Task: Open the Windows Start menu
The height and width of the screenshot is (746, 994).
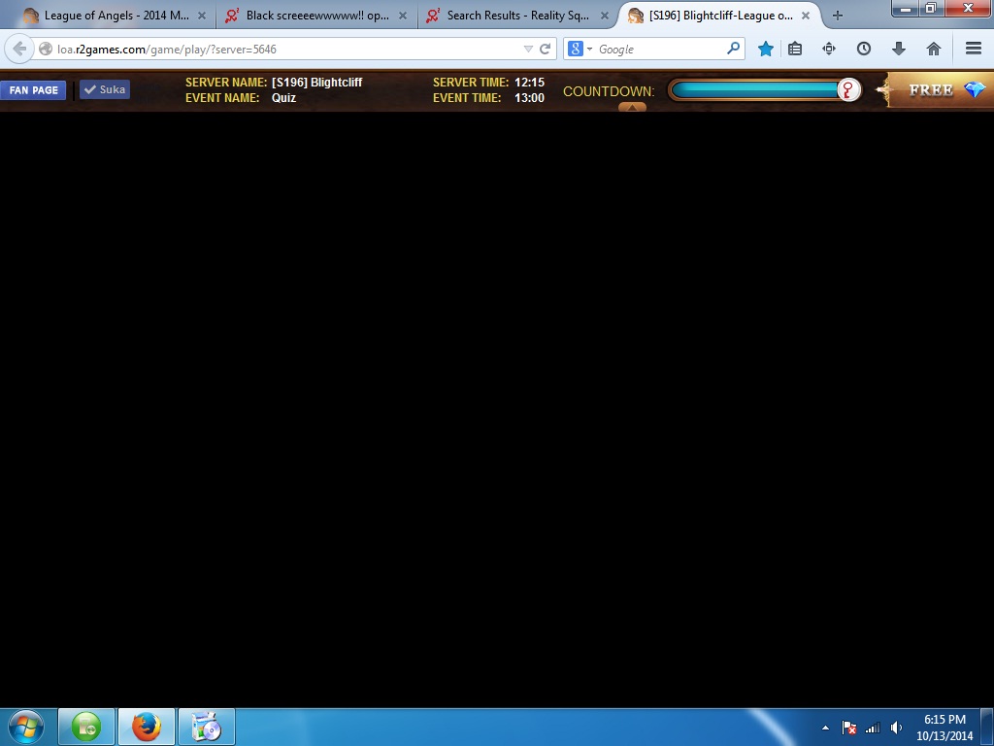Action: click(x=26, y=727)
